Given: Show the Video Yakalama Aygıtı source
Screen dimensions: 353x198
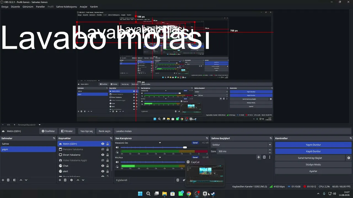Looking at the screenshot, I should coord(103,160).
